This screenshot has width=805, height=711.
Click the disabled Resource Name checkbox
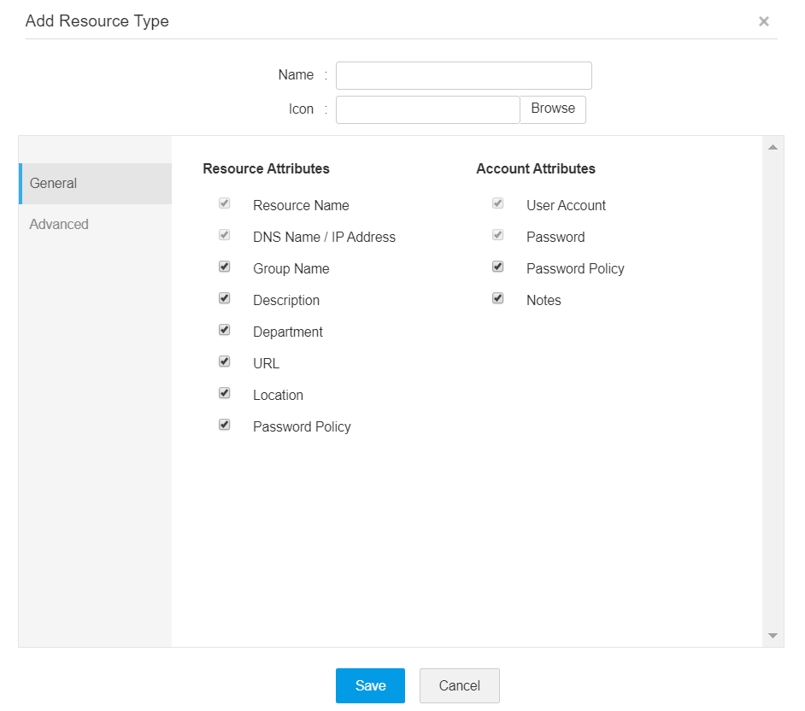pyautogui.click(x=224, y=203)
